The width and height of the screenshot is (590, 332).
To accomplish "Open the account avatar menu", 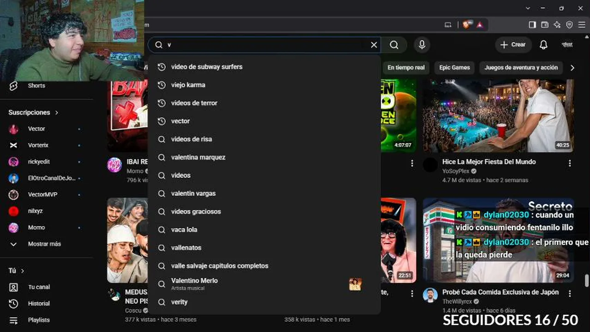I will [x=567, y=45].
